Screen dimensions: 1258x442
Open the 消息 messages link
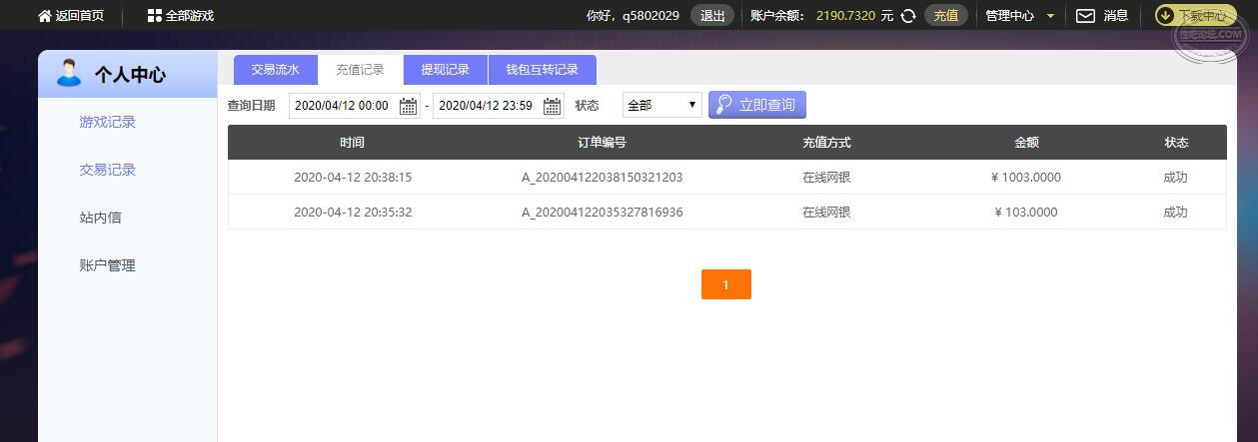(1116, 16)
